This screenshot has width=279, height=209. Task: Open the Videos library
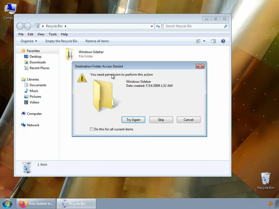pos(34,102)
